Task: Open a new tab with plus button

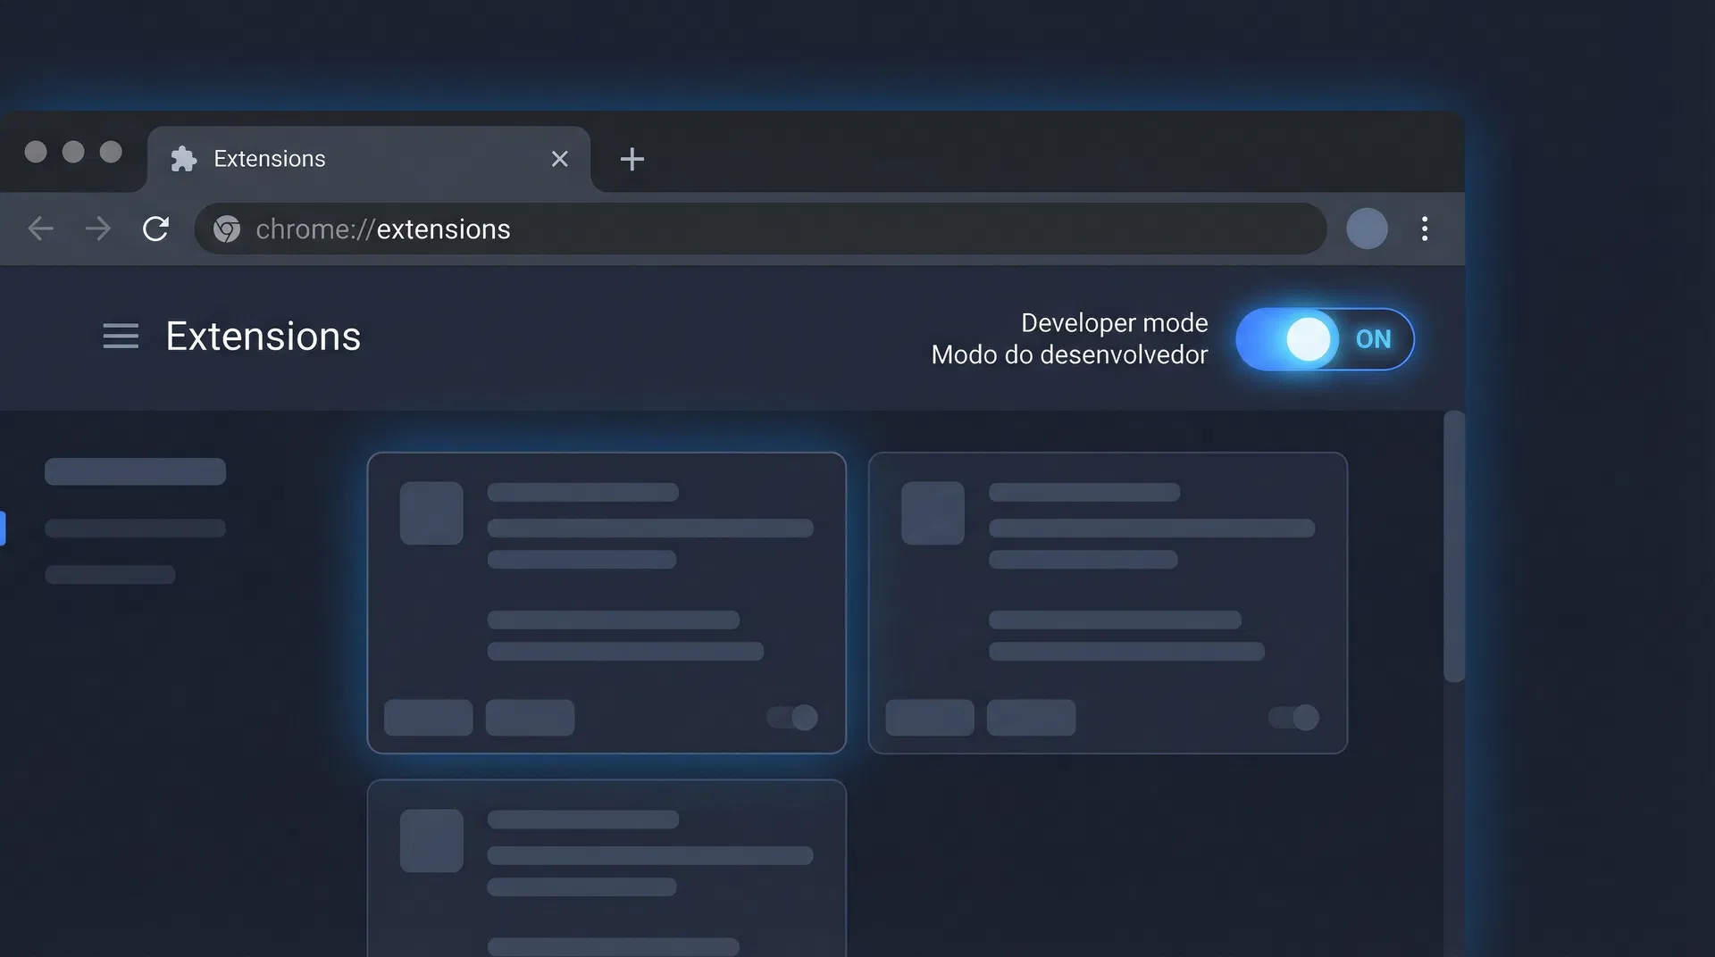Action: point(632,159)
